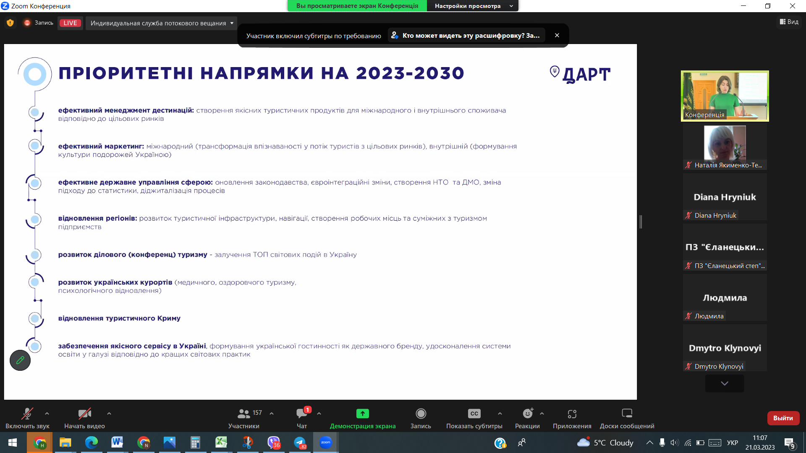This screenshot has width=806, height=453.
Task: Open the Chat bubble icon
Action: 301,414
